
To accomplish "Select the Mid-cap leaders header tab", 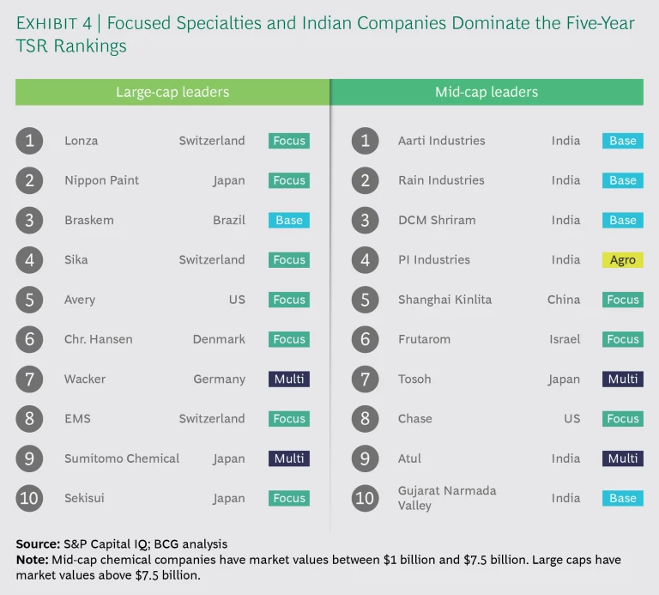I will click(487, 92).
